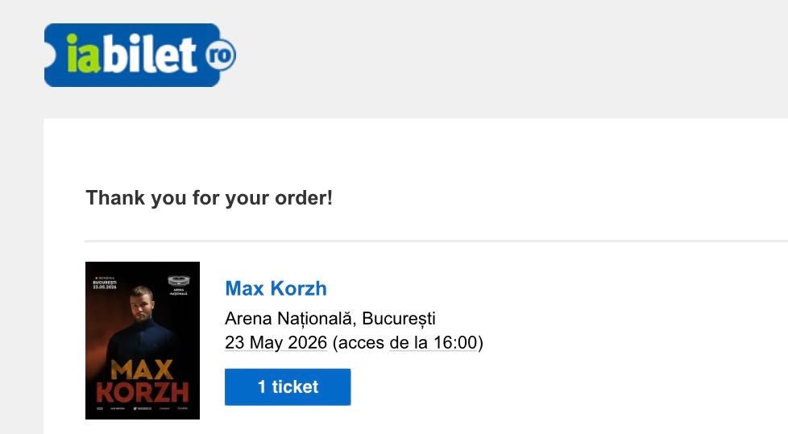
Task: Click the stadium logo on the poster
Action: click(179, 281)
